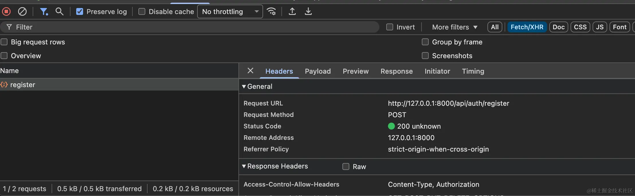Viewport: 635px width, 196px height.
Task: Collapse the General section
Action: 244,87
